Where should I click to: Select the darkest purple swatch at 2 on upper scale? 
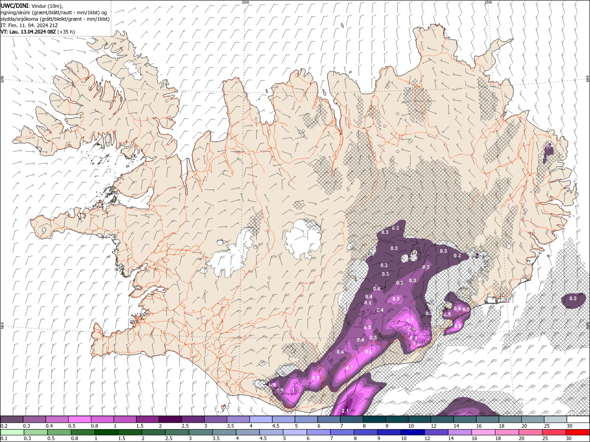pos(170,419)
